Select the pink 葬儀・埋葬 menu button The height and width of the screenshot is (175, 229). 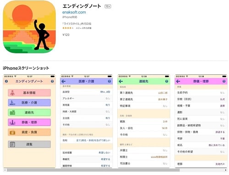(29, 122)
